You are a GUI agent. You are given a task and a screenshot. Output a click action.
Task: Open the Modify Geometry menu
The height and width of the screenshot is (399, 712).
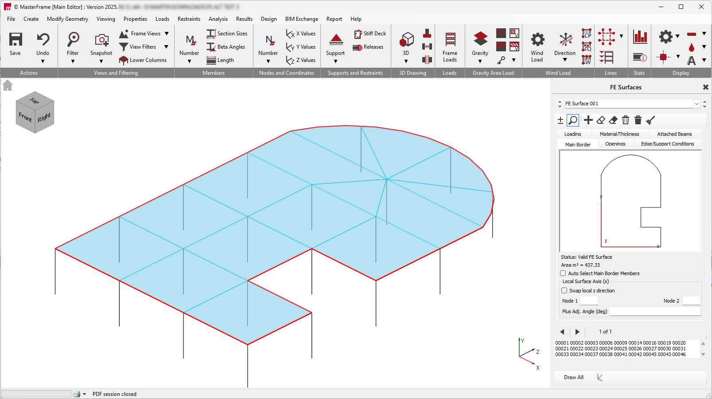67,19
